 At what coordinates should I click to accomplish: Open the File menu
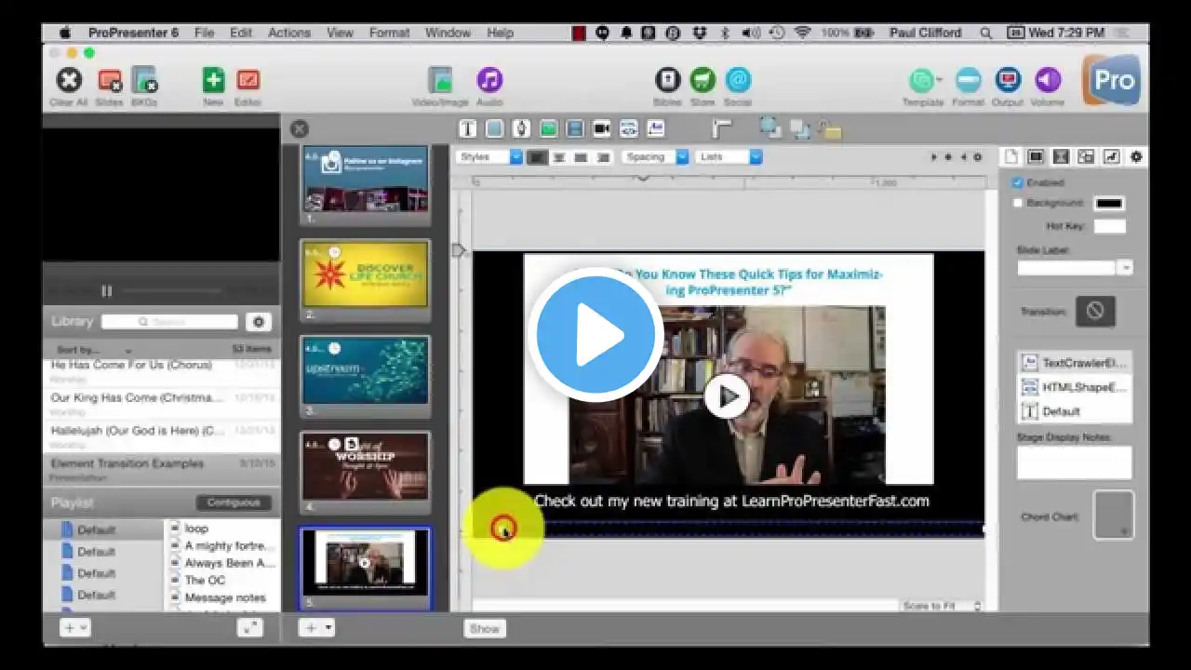205,33
